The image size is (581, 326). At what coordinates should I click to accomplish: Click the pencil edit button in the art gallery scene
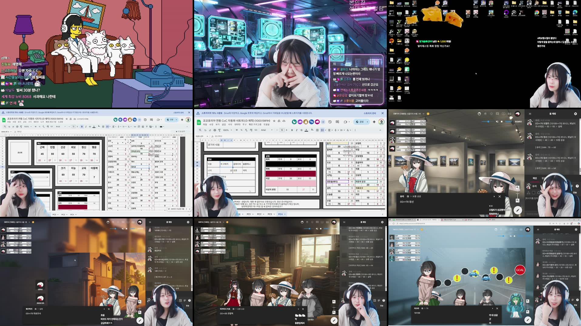518,210
